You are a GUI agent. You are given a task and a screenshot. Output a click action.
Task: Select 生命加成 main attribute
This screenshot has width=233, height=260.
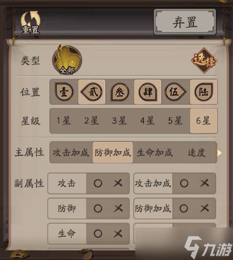click(155, 152)
